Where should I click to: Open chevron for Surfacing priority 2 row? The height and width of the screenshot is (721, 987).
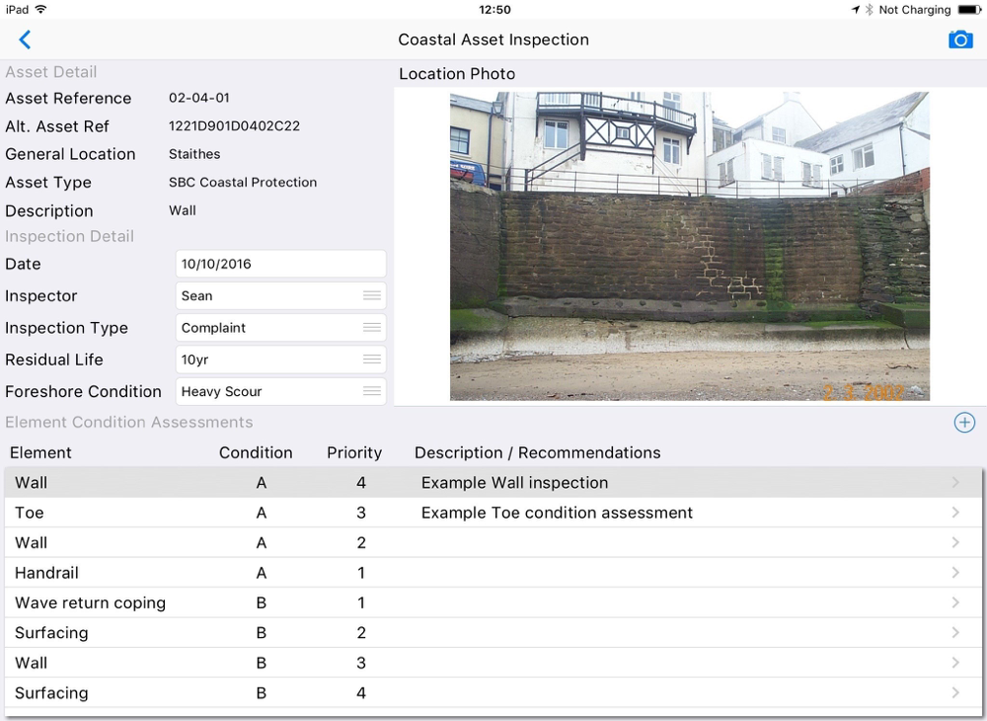(x=955, y=633)
